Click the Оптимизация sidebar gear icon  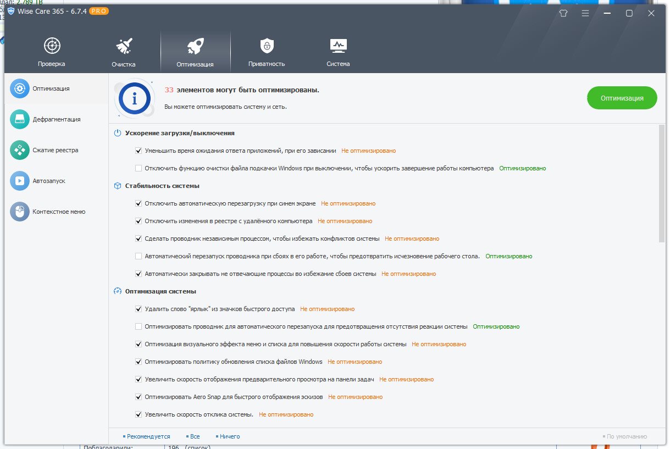[20, 88]
